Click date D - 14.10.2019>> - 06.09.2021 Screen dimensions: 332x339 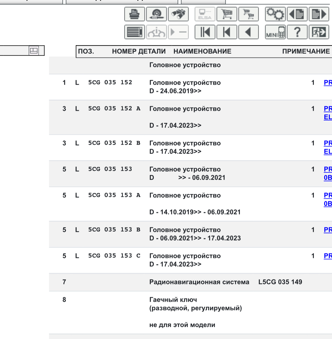click(x=195, y=212)
